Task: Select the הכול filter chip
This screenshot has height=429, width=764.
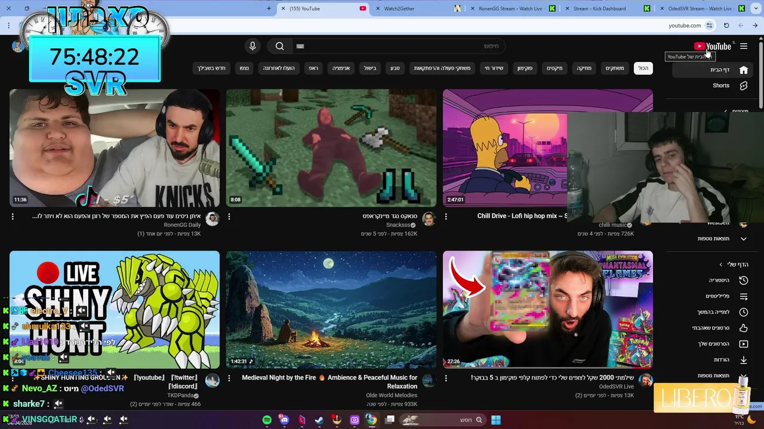Action: tap(643, 68)
